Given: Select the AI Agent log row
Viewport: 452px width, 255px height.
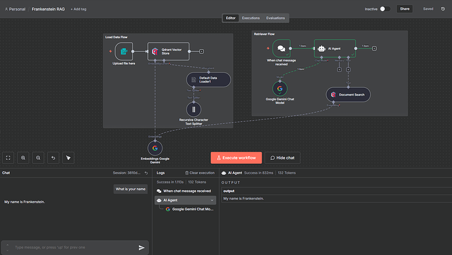Looking at the screenshot, I should click(x=185, y=200).
